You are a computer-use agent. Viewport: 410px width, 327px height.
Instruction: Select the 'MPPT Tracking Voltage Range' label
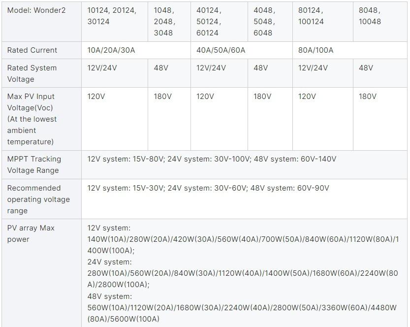tap(33, 164)
